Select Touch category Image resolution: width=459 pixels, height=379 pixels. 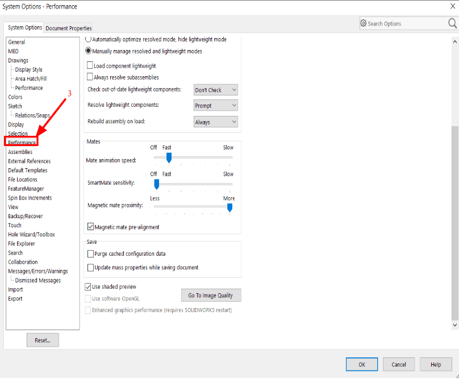point(15,225)
